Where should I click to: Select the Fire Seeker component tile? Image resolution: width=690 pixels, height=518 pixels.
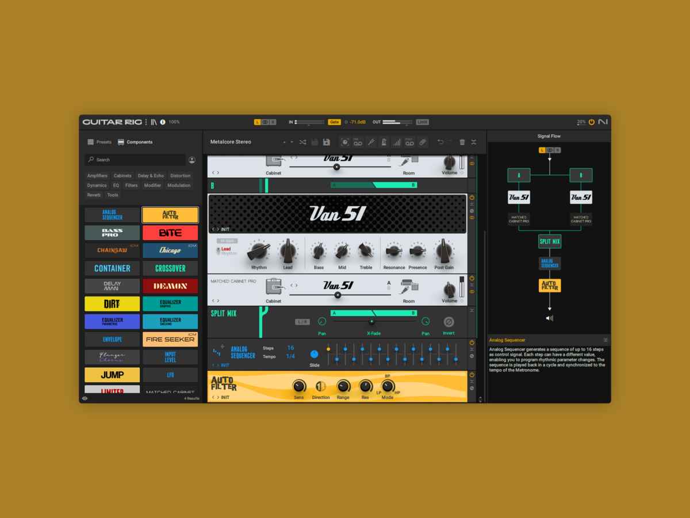pos(170,339)
